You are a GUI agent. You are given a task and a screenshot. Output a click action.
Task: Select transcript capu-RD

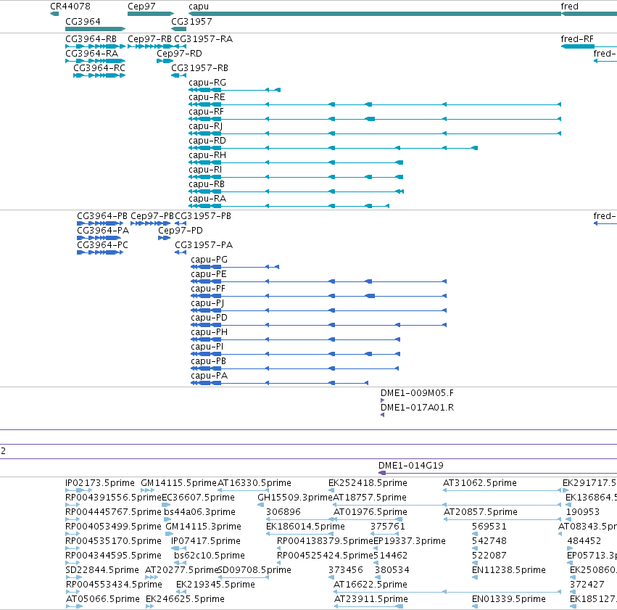[333, 148]
